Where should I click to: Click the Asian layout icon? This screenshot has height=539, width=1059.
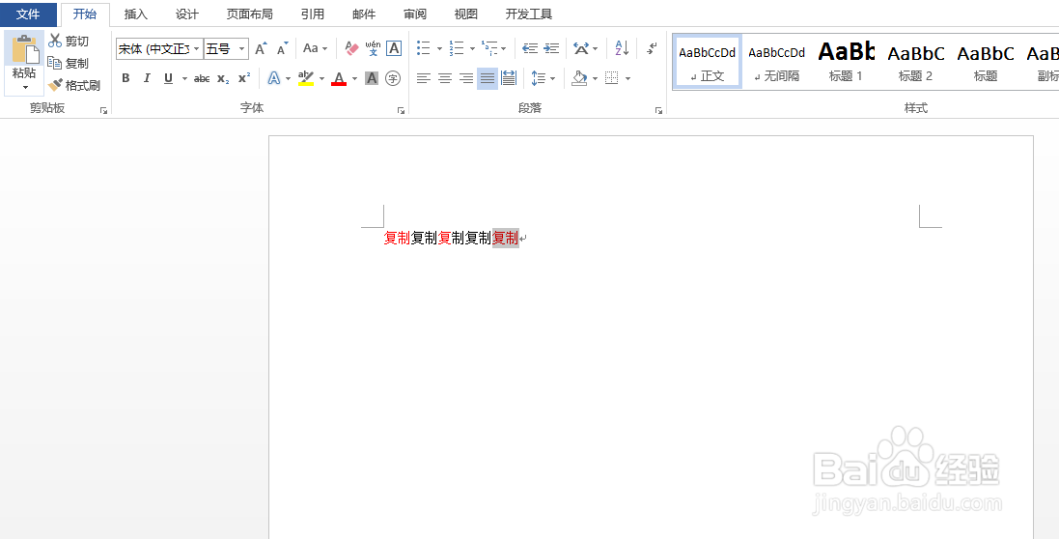pos(581,48)
